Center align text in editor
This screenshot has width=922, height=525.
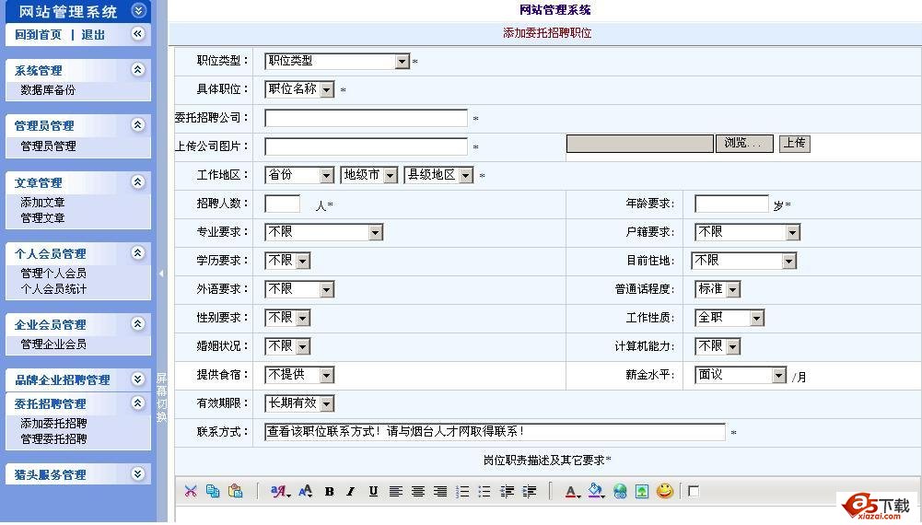coord(418,492)
